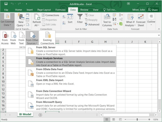Viewport: 162px width, 122px height.
Task: Switch to the Home tab
Action: pyautogui.click(x=18, y=10)
